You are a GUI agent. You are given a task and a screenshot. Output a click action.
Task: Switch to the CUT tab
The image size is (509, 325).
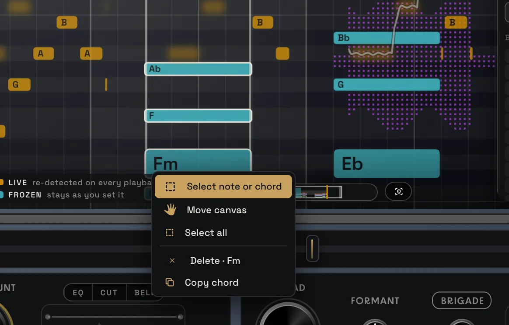pyautogui.click(x=109, y=293)
